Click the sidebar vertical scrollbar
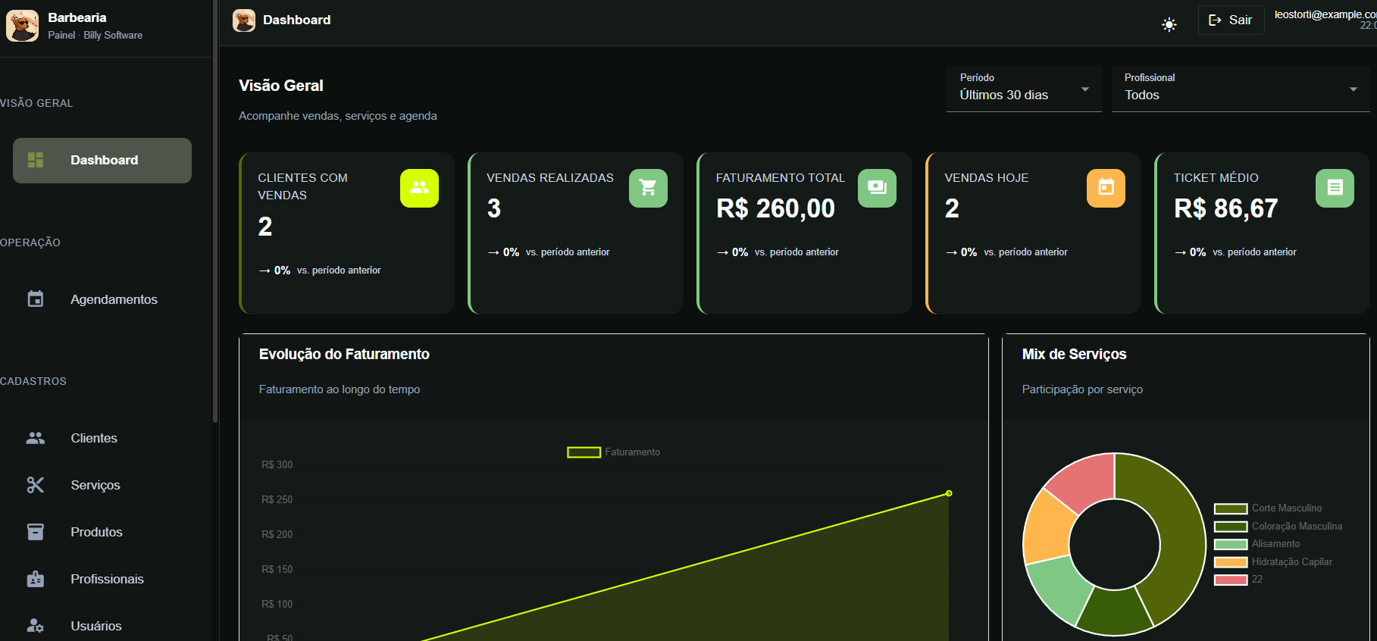This screenshot has height=641, width=1377. coord(215,212)
